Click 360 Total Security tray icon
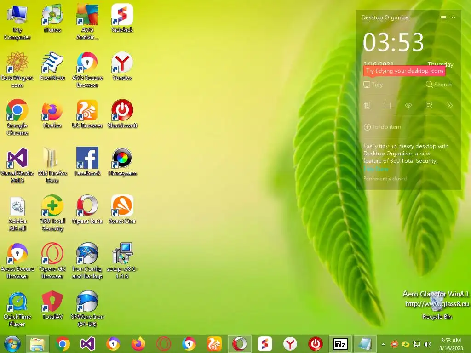Viewport: 471px width, 353px height. [406, 344]
